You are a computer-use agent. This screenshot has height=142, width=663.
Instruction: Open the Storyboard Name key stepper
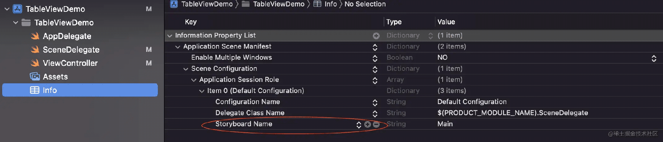point(358,124)
